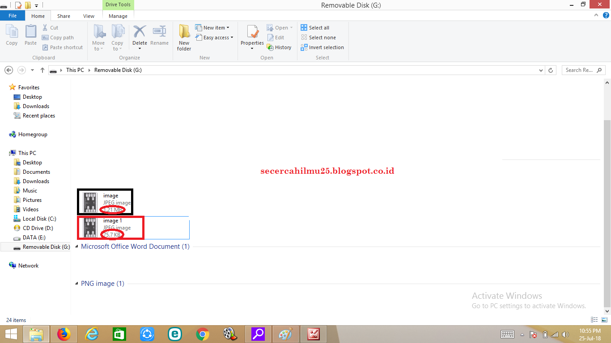Screen dimensions: 611x343
Task: Switch to details view via status bar toggle
Action: (594, 320)
